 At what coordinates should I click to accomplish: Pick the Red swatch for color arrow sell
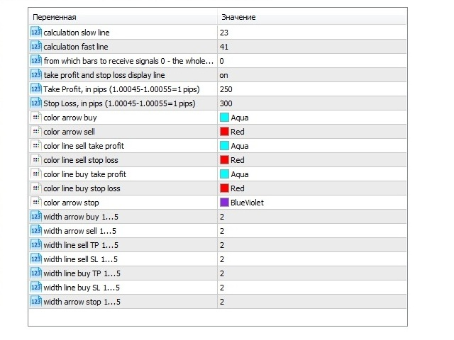coord(224,132)
